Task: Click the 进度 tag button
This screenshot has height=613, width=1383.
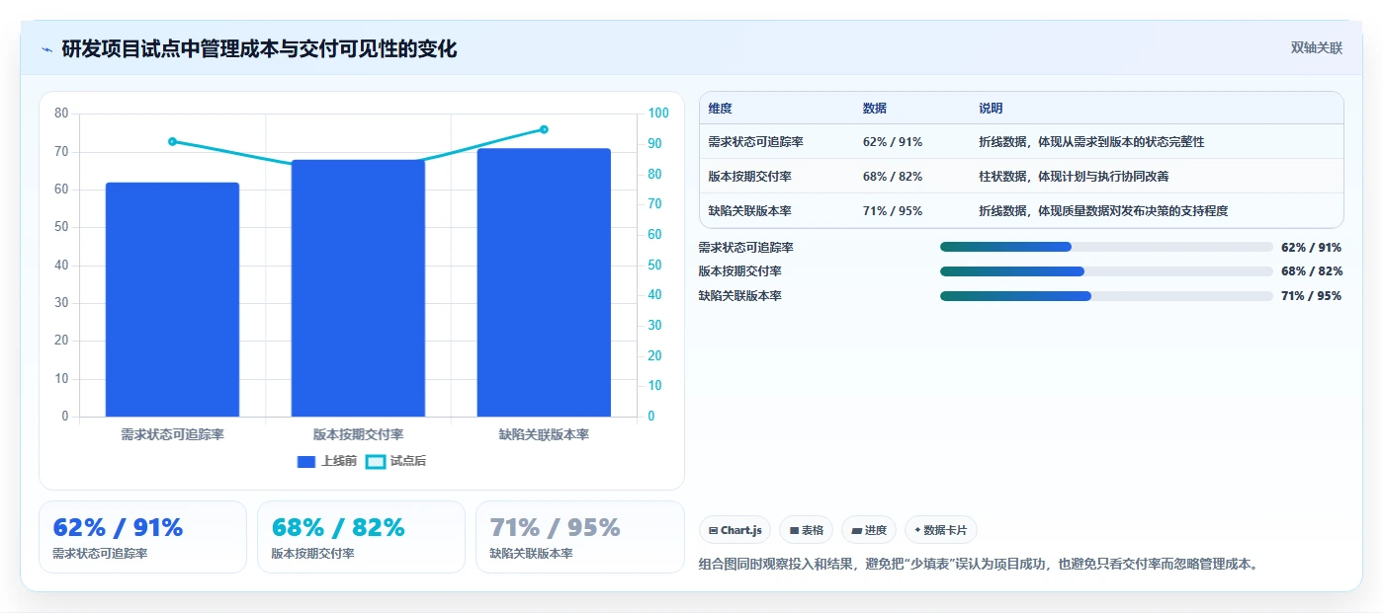Action: (x=869, y=530)
